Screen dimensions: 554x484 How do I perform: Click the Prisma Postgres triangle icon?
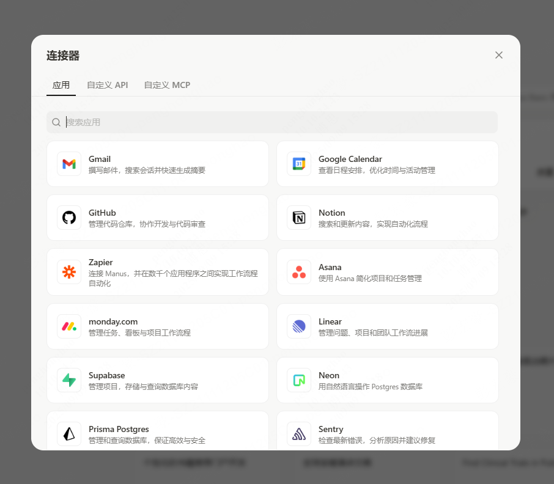point(69,434)
